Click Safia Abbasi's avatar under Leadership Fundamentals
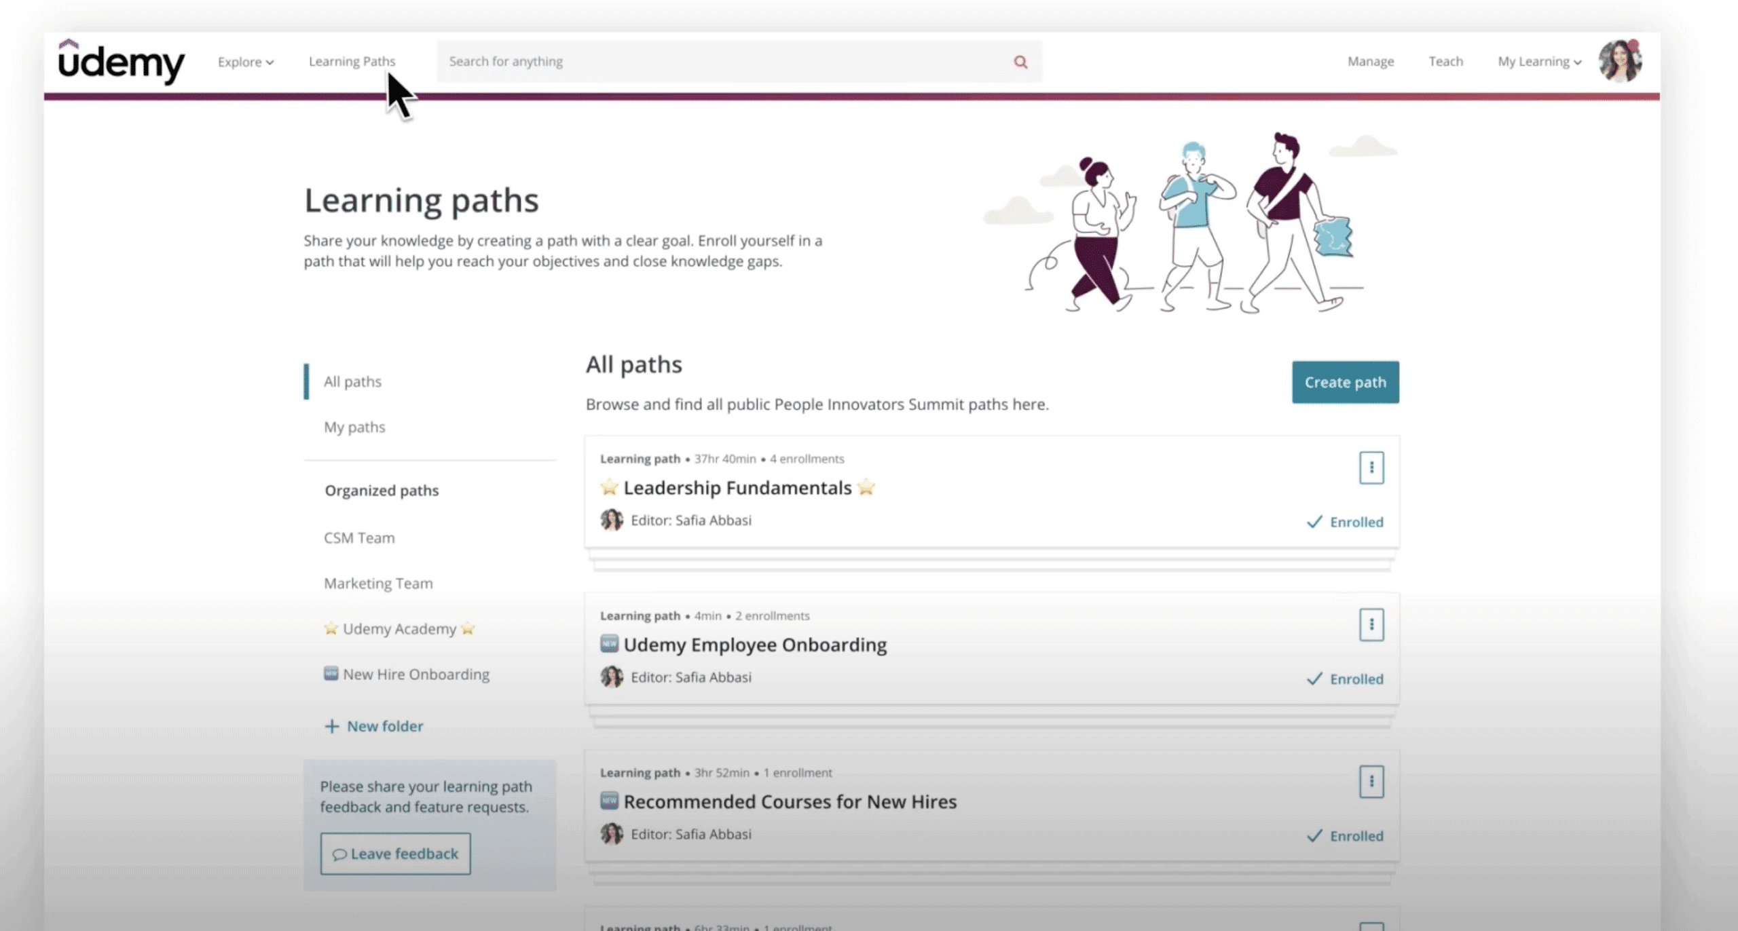The height and width of the screenshot is (931, 1738). [x=611, y=520]
